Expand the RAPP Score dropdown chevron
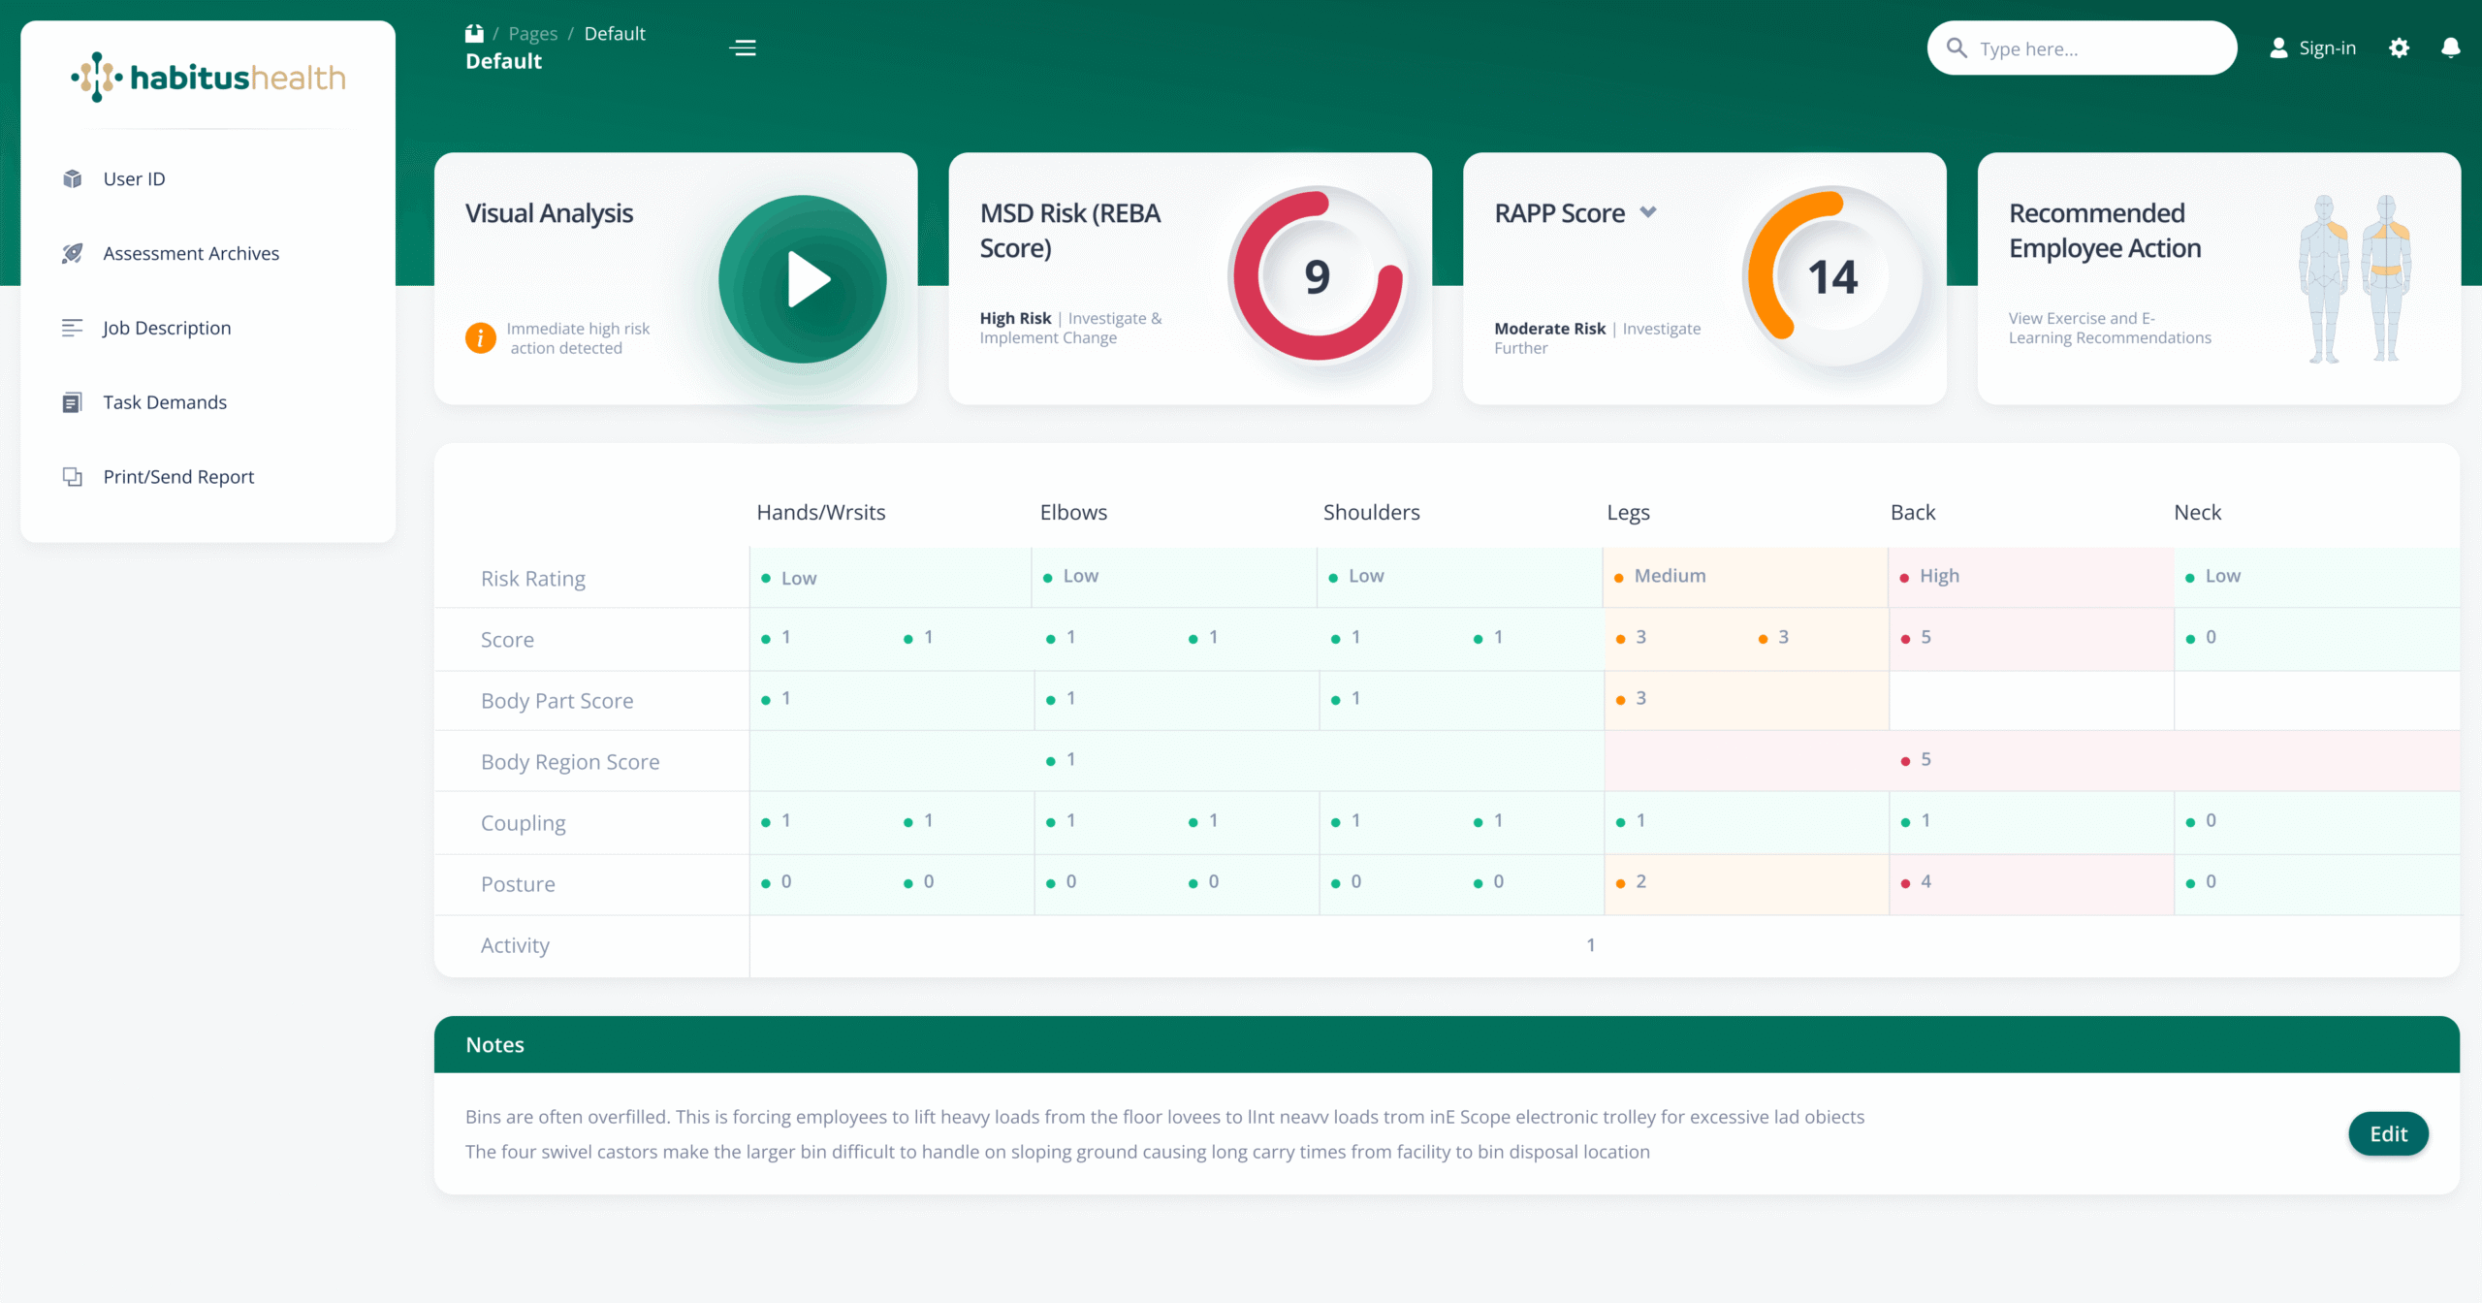Screen dimensions: 2482x1303 pyautogui.click(x=1649, y=212)
